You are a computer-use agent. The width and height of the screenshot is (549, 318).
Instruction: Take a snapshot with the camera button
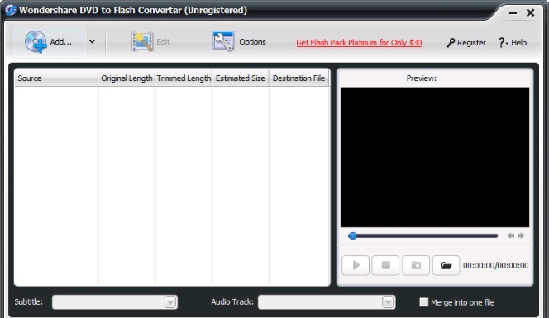(416, 265)
